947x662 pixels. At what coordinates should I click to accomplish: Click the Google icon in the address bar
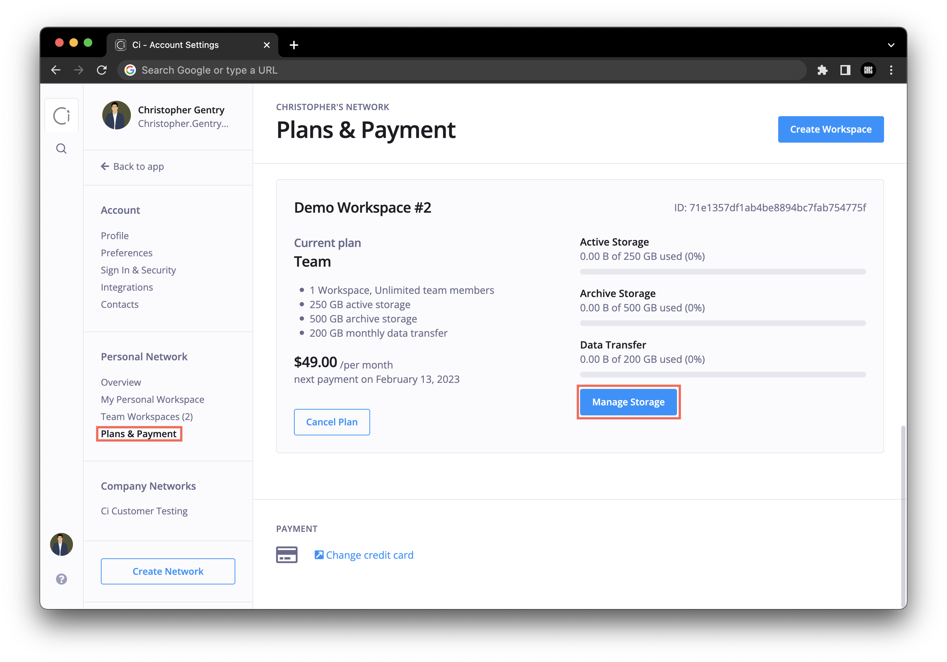point(130,70)
